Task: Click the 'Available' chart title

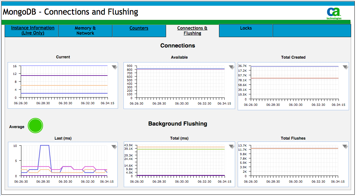Action: tap(179, 57)
